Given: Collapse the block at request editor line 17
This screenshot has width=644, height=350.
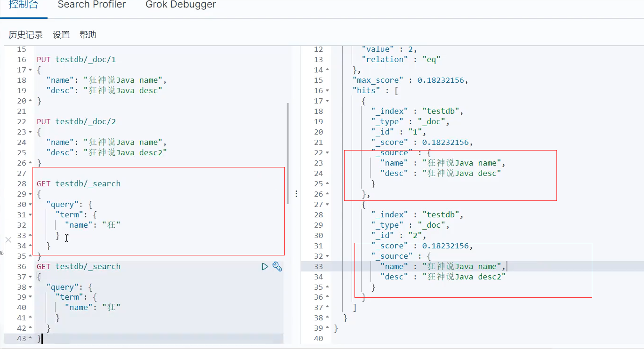Looking at the screenshot, I should (31, 70).
